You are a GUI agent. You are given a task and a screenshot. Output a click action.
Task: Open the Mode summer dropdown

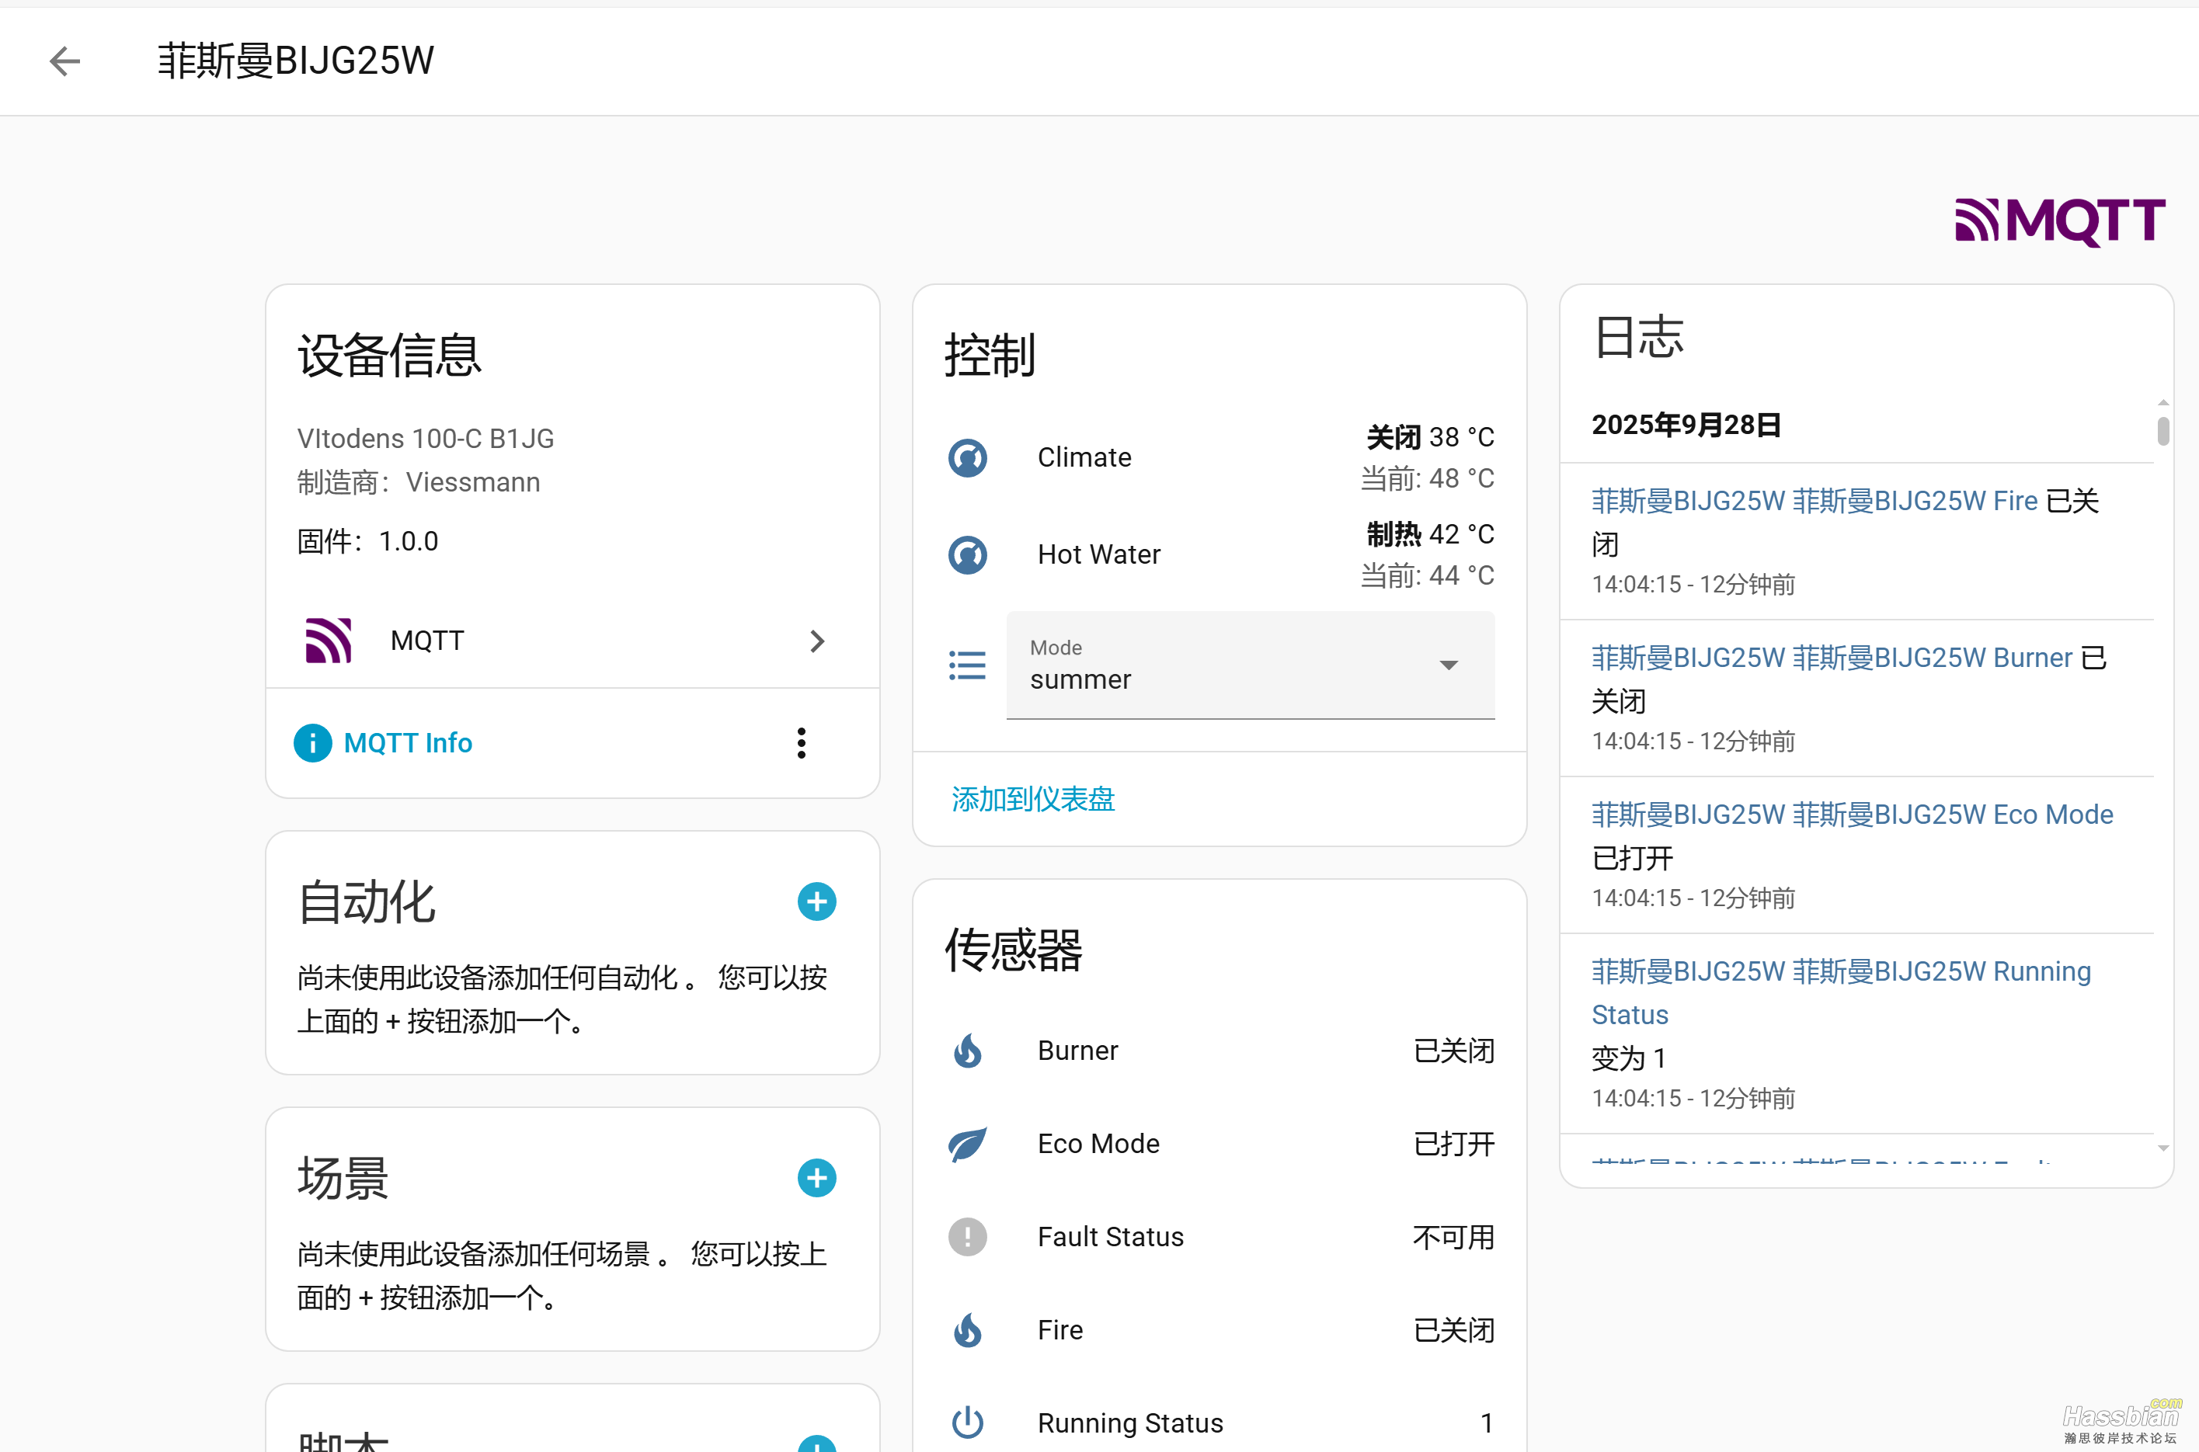pos(1251,665)
